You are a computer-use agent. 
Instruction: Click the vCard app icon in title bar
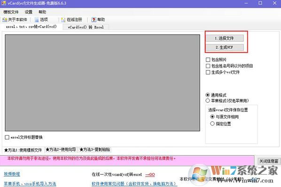(4, 3)
